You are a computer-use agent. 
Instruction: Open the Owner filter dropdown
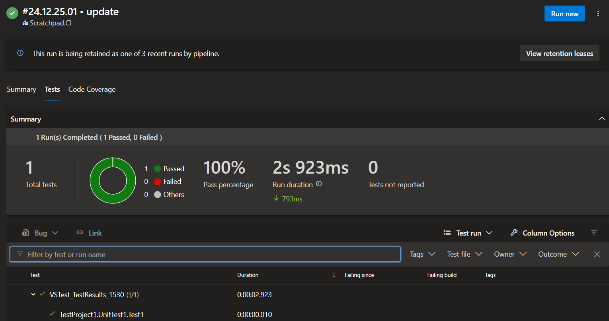510,254
